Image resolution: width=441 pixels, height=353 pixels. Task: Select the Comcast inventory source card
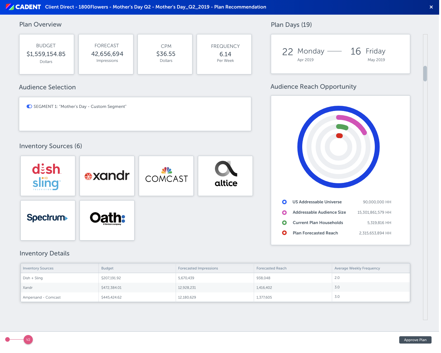[x=166, y=176]
